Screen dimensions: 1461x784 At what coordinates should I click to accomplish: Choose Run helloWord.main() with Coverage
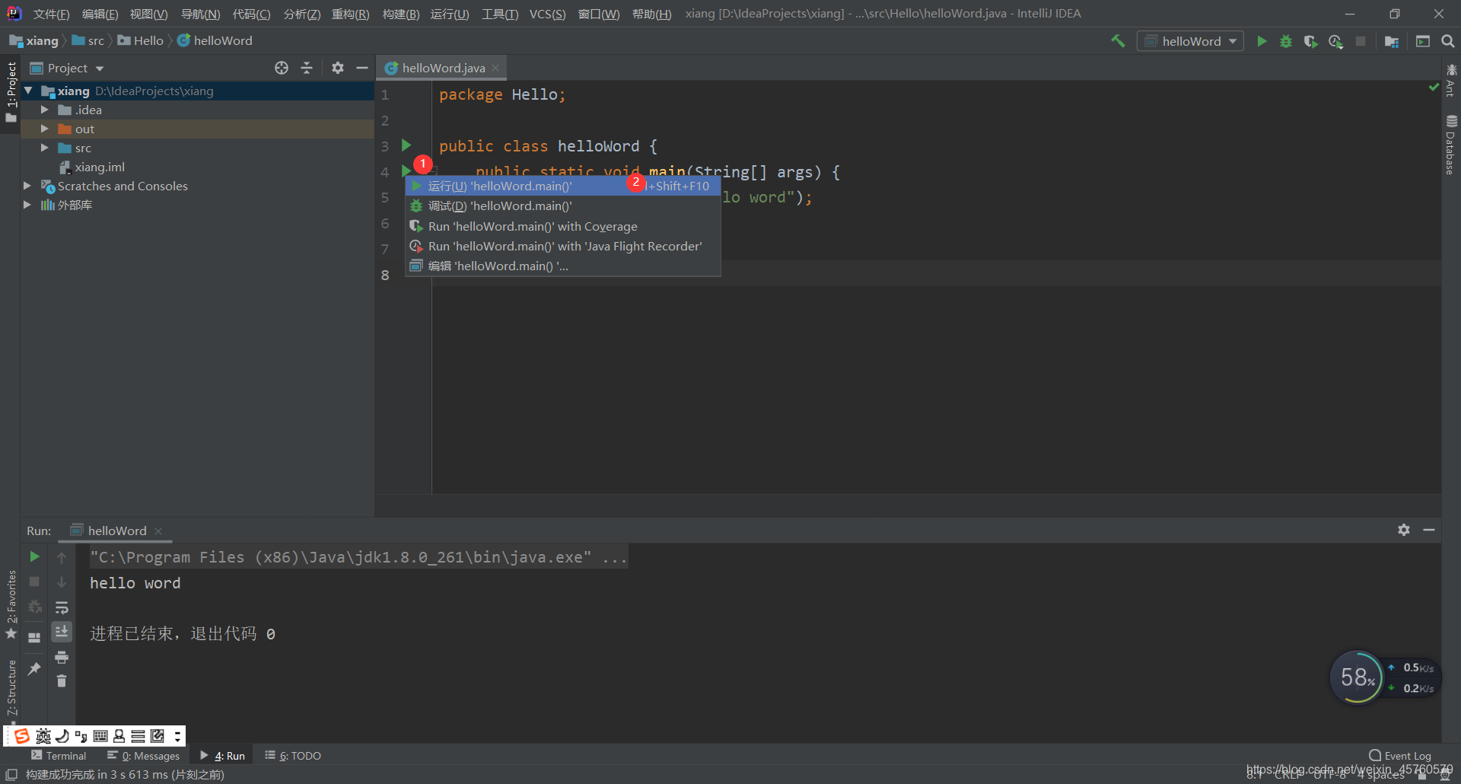[563, 226]
